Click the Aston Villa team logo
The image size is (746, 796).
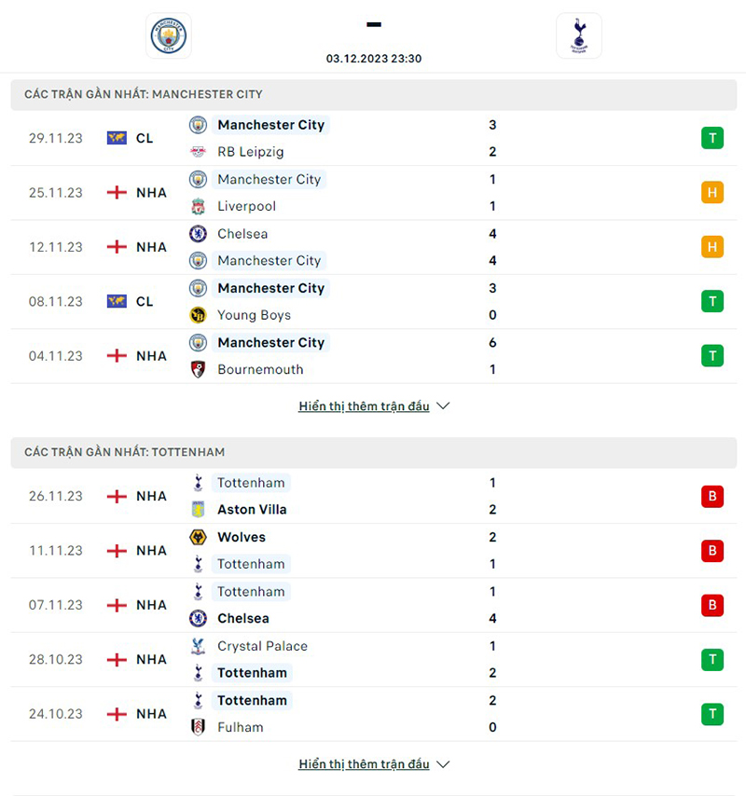tap(198, 510)
